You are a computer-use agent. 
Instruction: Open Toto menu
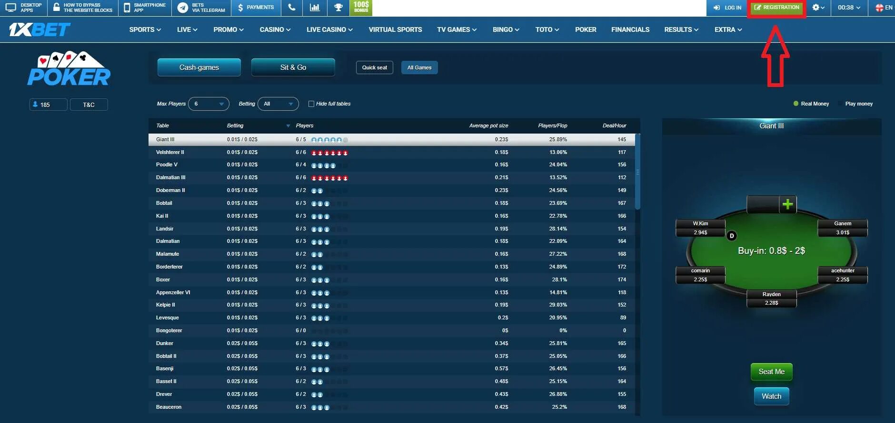[x=547, y=29]
